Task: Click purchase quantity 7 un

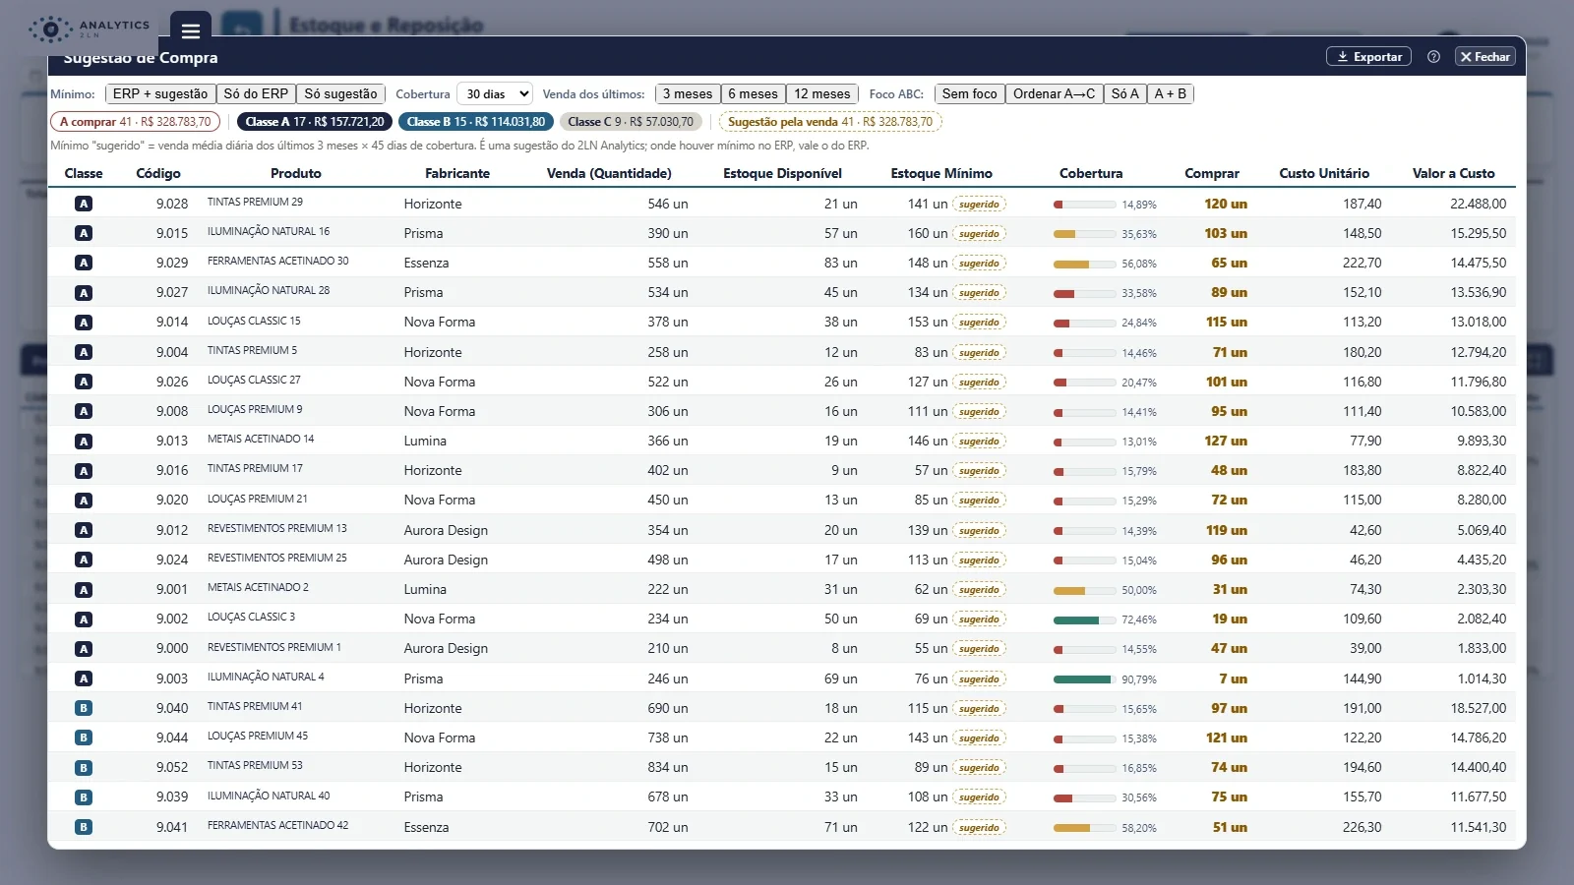Action: [1233, 678]
